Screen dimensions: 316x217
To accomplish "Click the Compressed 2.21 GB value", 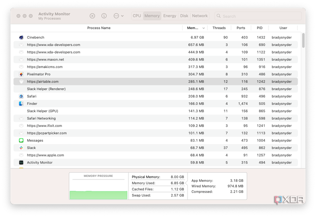I will [x=237, y=192].
